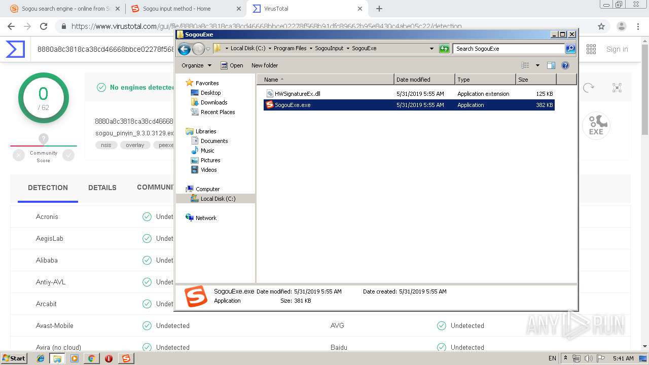Click the volume icon in system tray
The width and height of the screenshot is (649, 365).
pos(589,358)
